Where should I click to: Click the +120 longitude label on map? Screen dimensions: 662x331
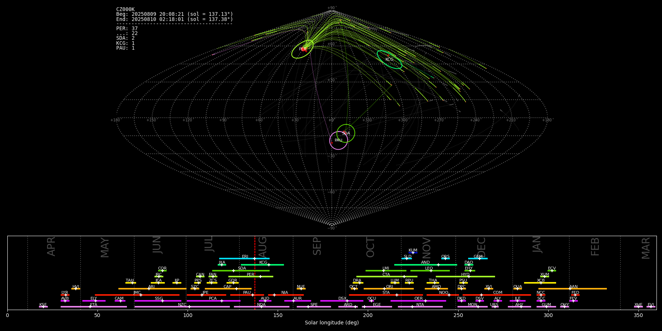pos(187,120)
